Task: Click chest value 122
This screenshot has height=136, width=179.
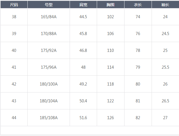Action: (110, 101)
